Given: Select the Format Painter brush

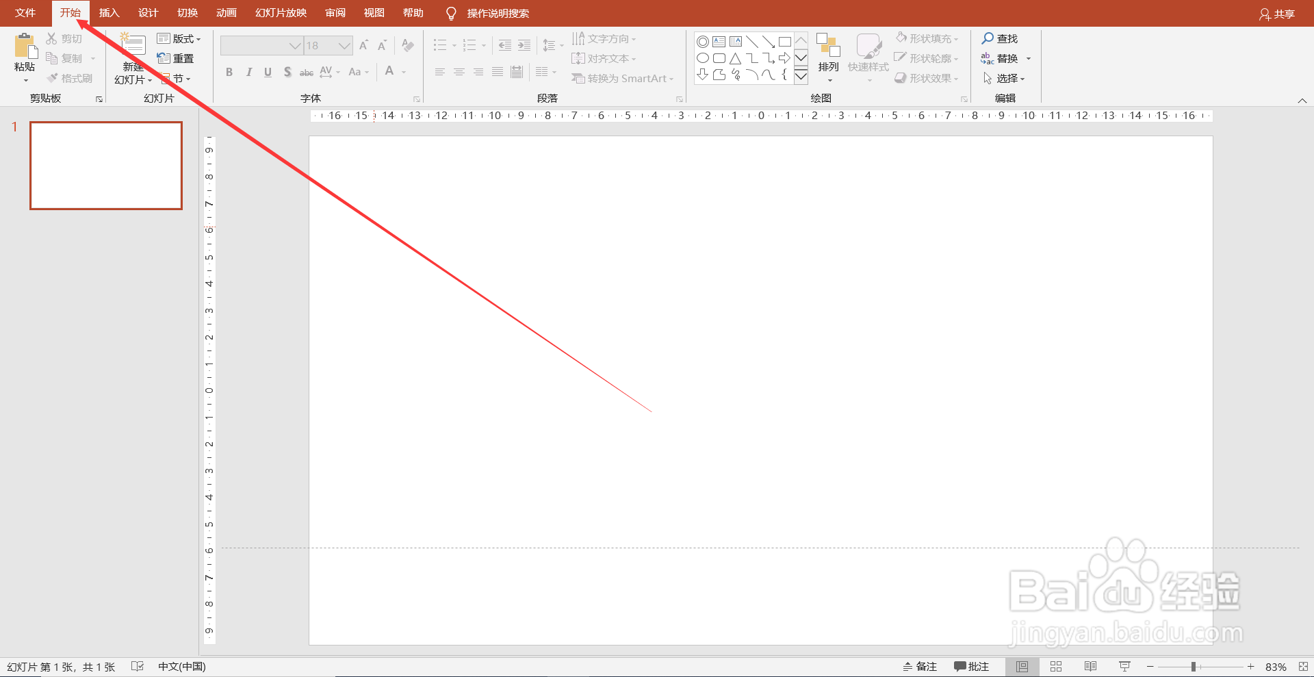Looking at the screenshot, I should click(x=52, y=78).
